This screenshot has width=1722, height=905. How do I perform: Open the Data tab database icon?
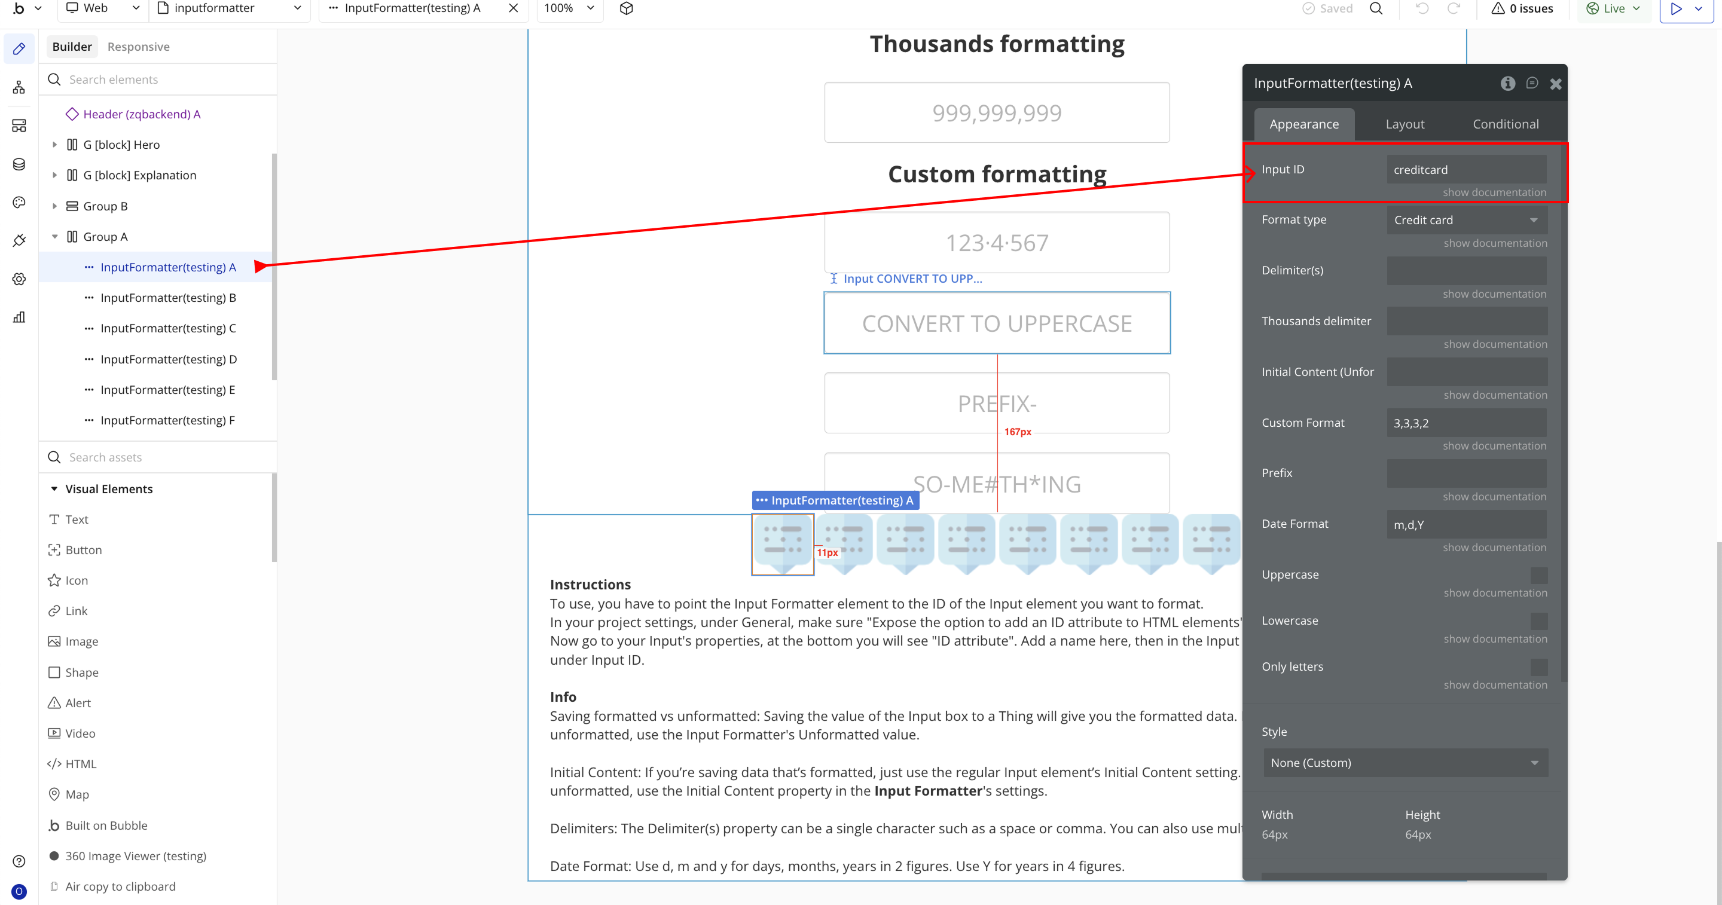point(19,164)
